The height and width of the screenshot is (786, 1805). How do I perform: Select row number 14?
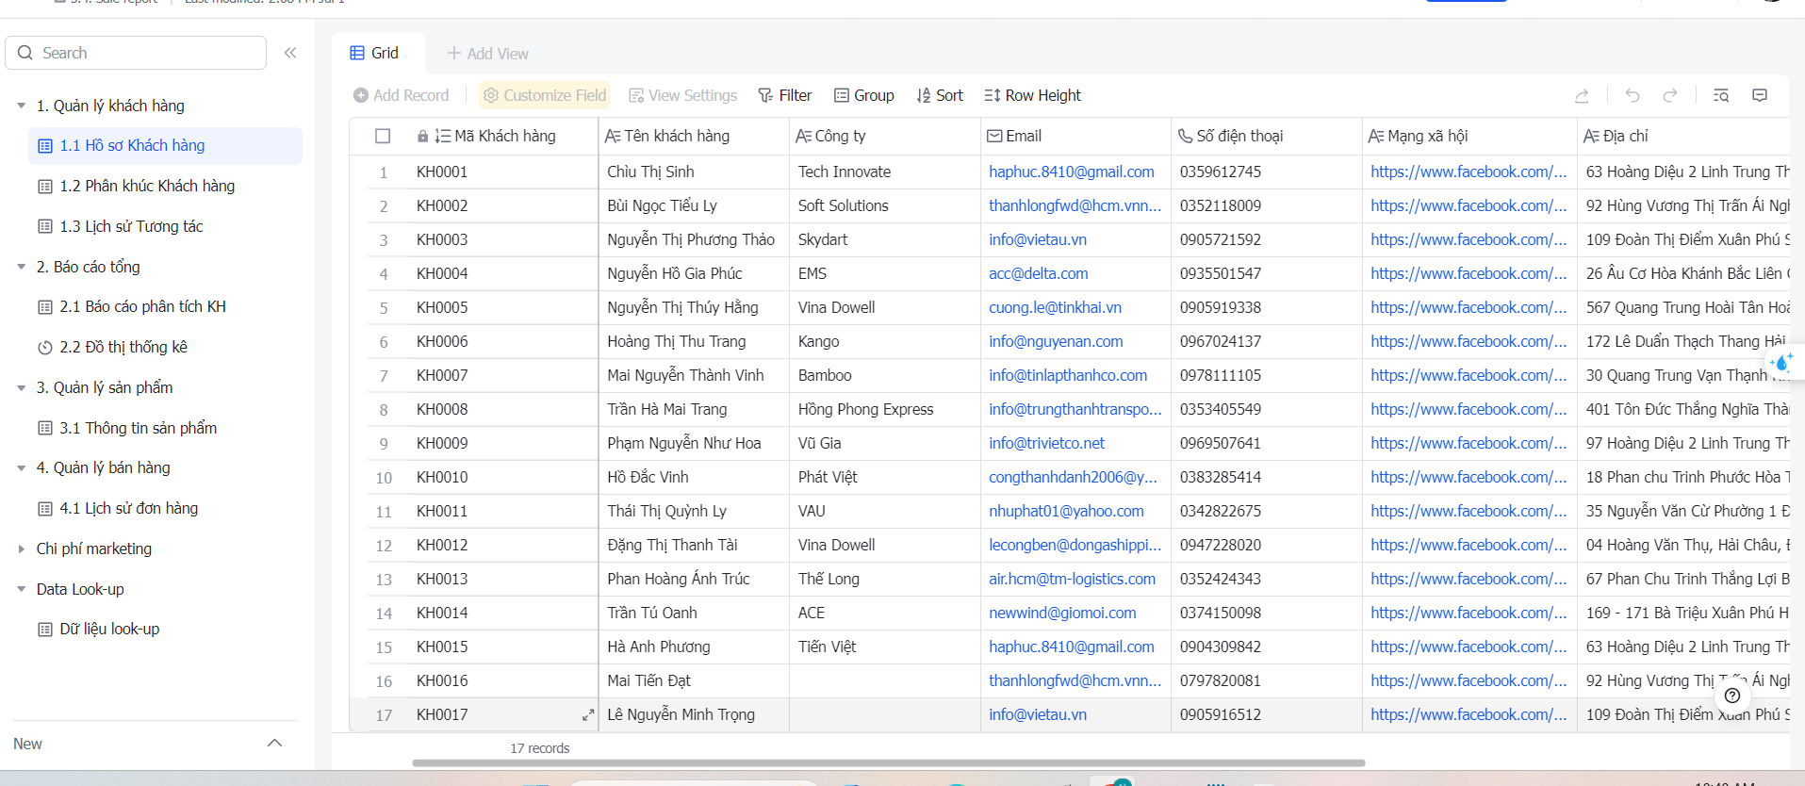point(384,614)
